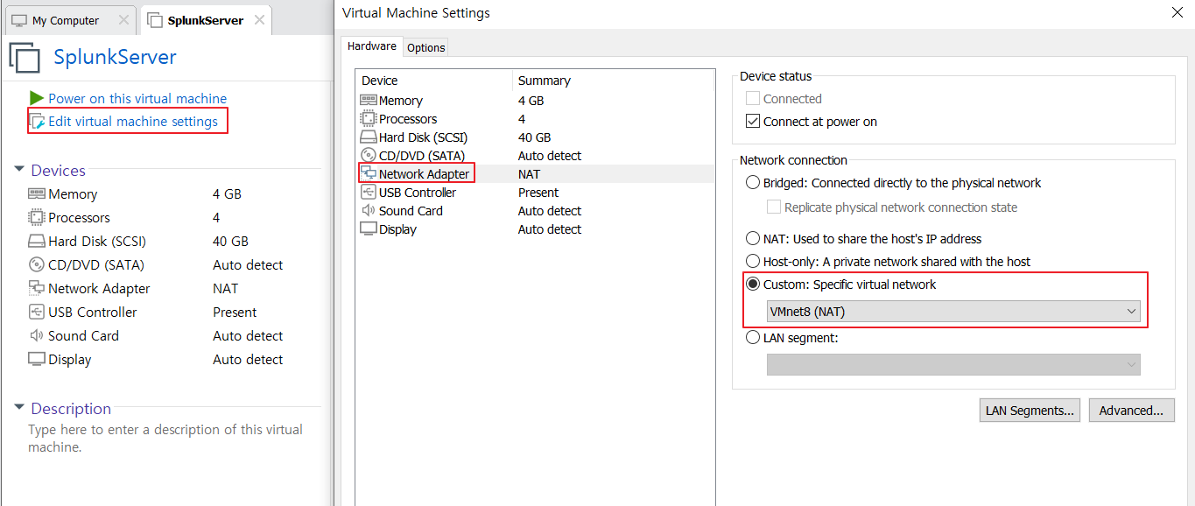Click Hard Disk (SCSI) label in Devices panel
Image resolution: width=1195 pixels, height=506 pixels.
pos(97,242)
